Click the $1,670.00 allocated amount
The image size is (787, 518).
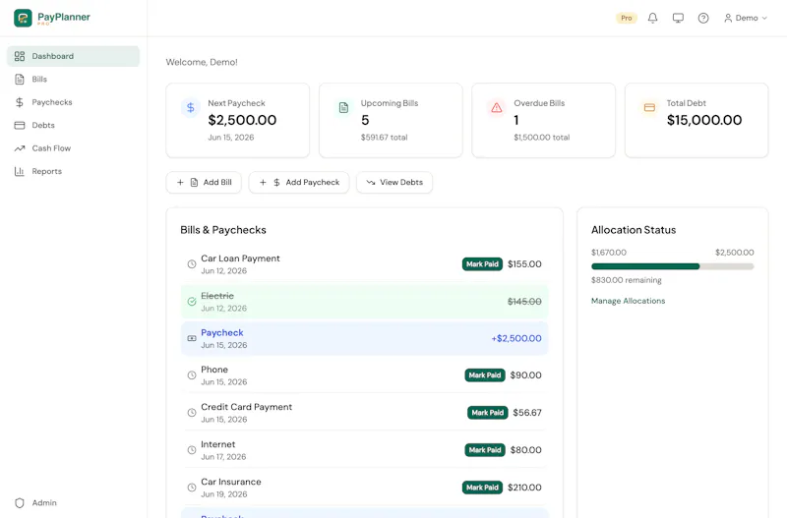click(x=609, y=253)
